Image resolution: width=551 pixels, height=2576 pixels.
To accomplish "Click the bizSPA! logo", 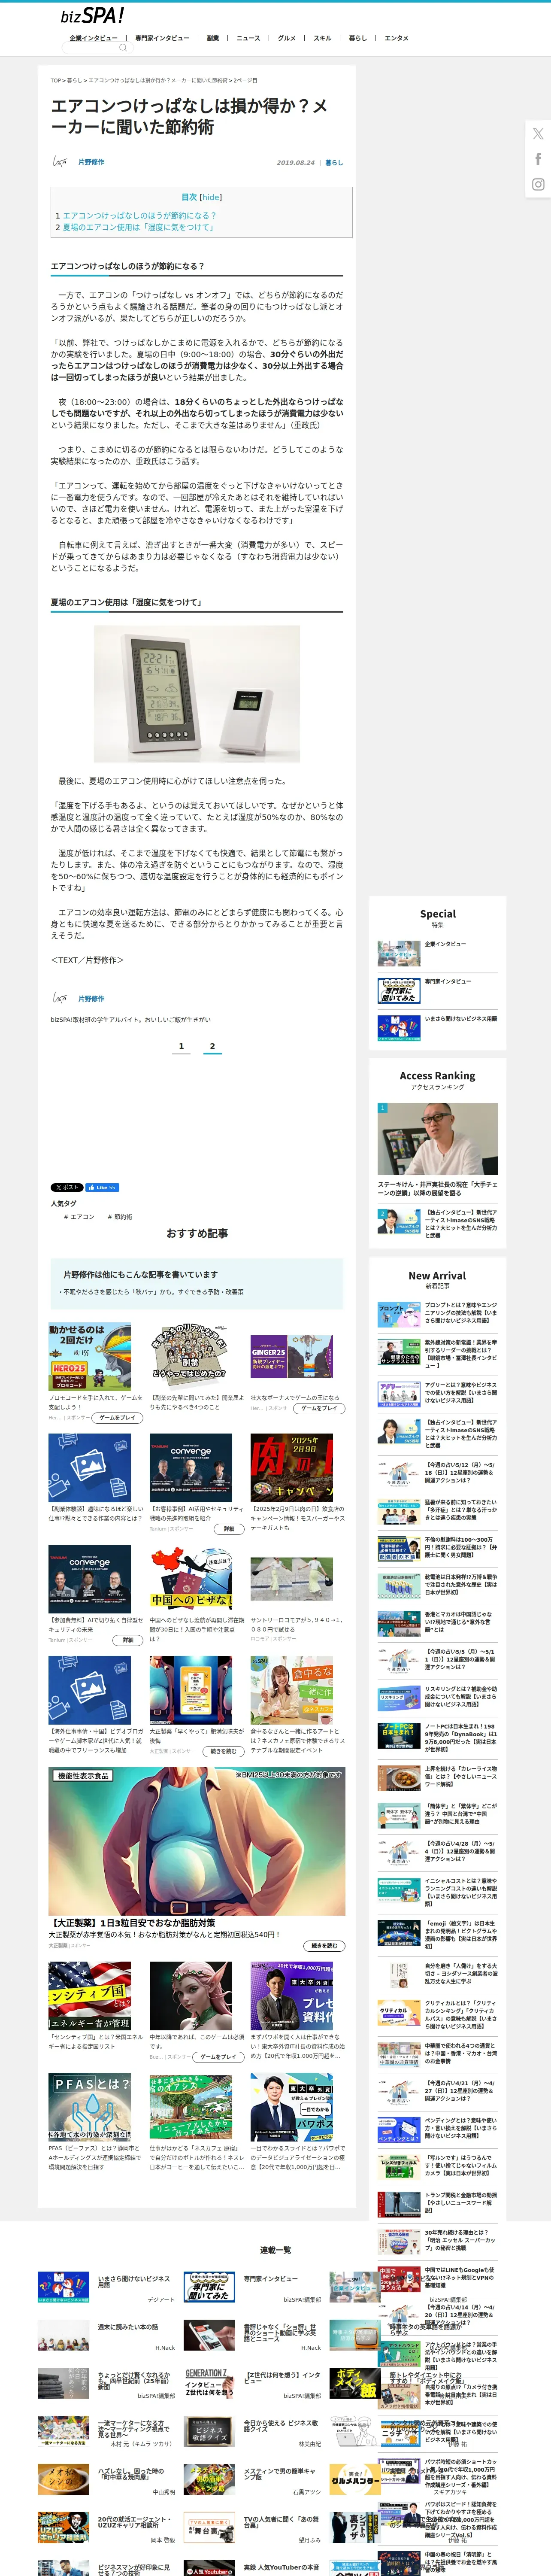I will pos(92,15).
